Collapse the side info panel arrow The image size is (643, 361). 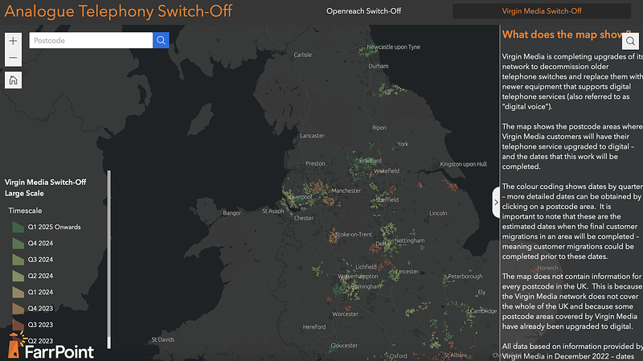point(496,203)
